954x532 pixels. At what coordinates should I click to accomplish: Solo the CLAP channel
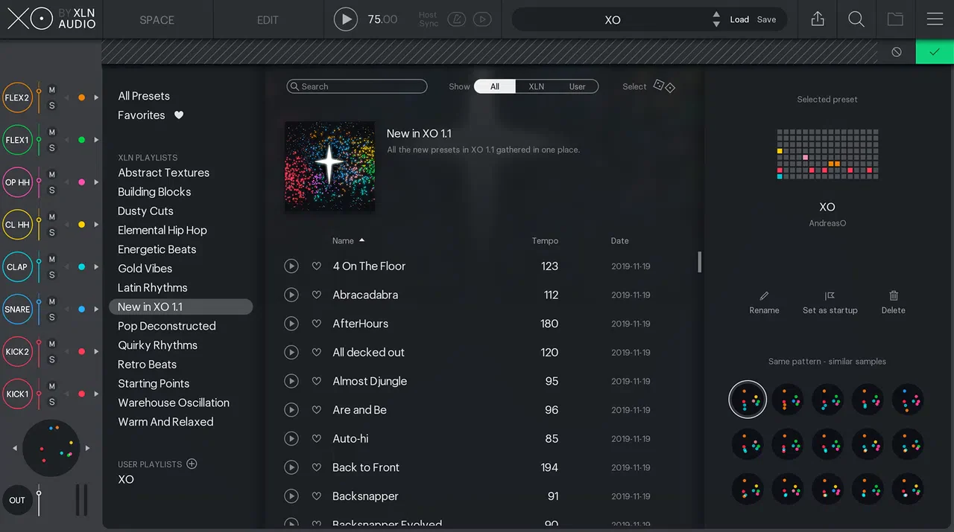click(x=52, y=275)
